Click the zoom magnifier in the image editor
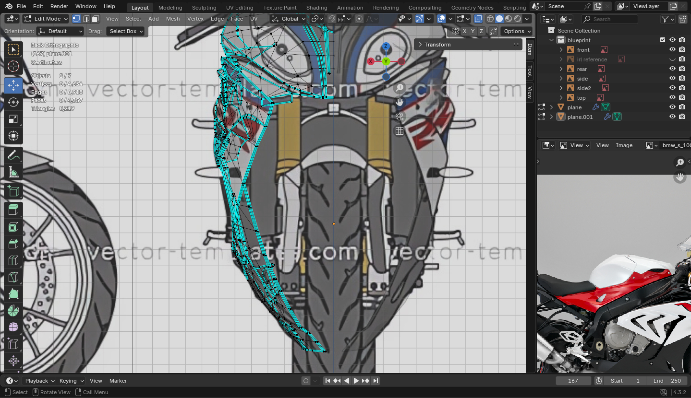 pyautogui.click(x=680, y=163)
